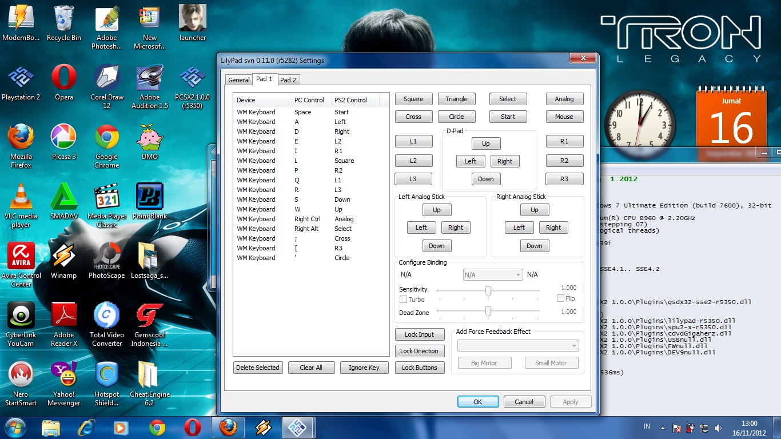Enable the Flip checkbox

click(x=560, y=298)
